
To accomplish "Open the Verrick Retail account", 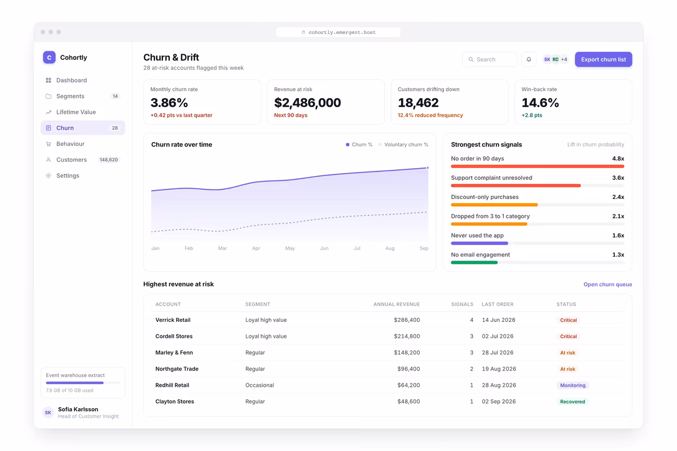I will pyautogui.click(x=173, y=320).
